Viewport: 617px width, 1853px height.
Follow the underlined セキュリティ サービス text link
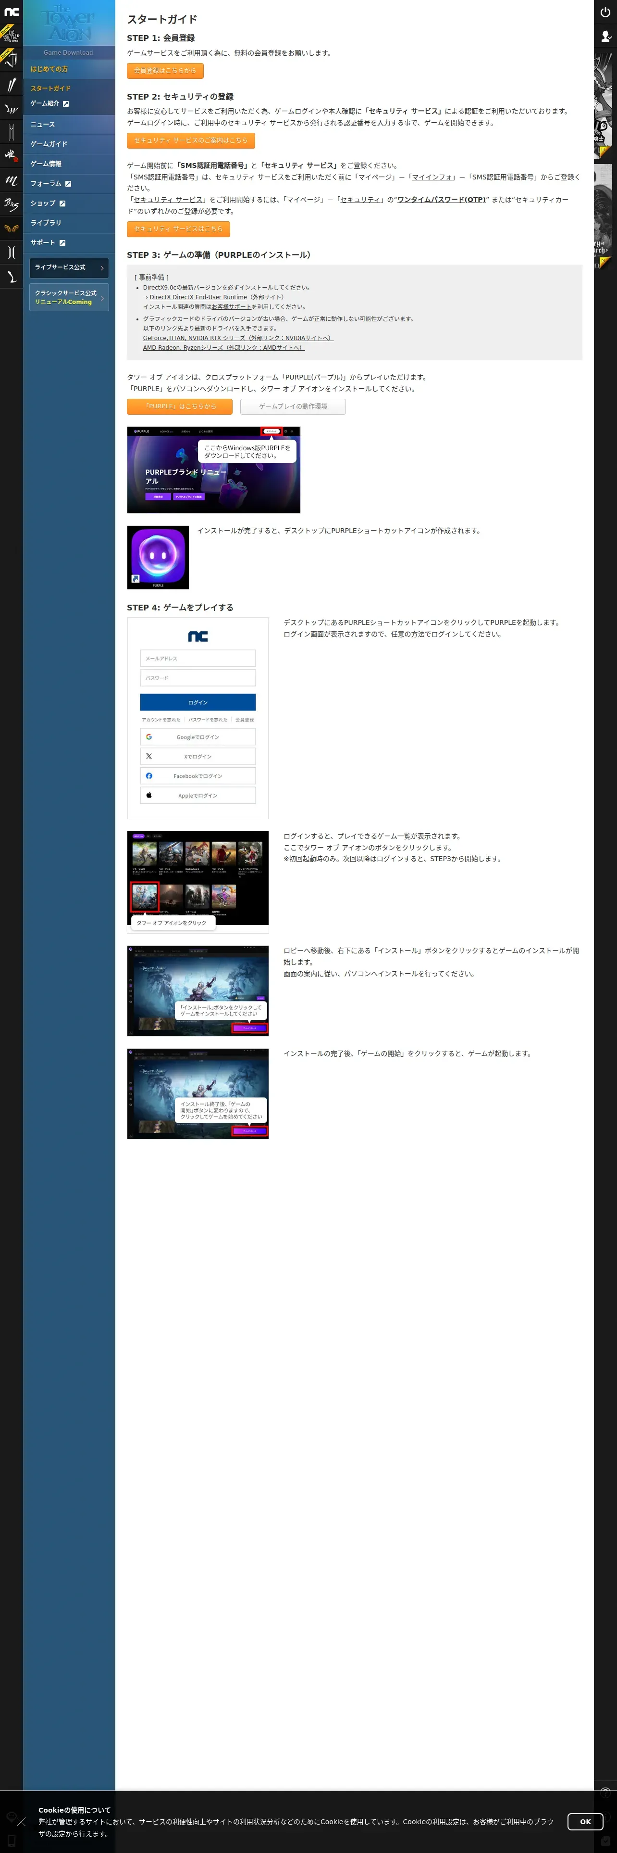click(168, 200)
